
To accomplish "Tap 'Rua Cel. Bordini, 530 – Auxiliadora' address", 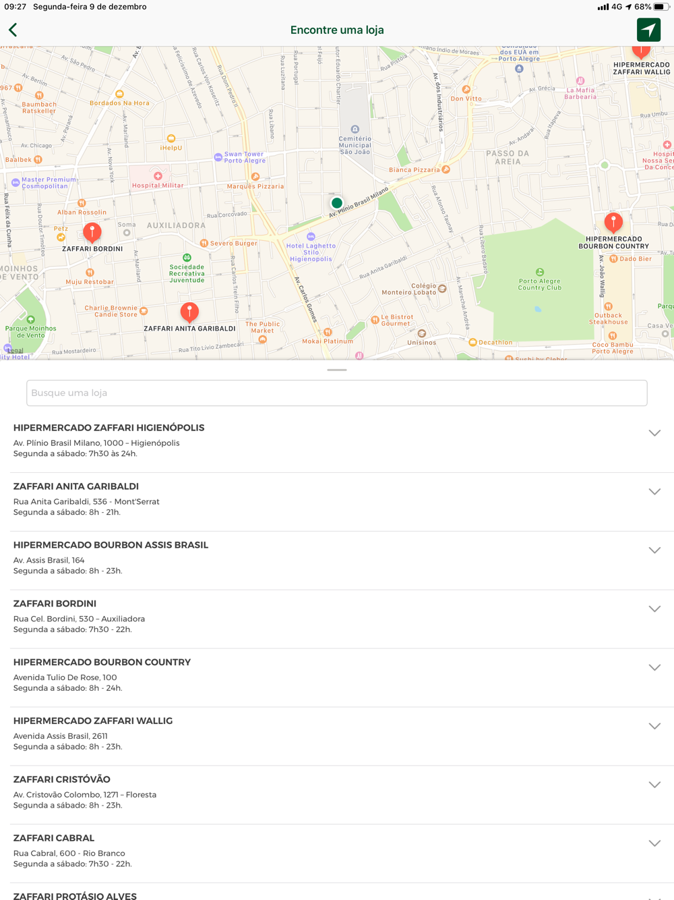I will click(x=79, y=619).
